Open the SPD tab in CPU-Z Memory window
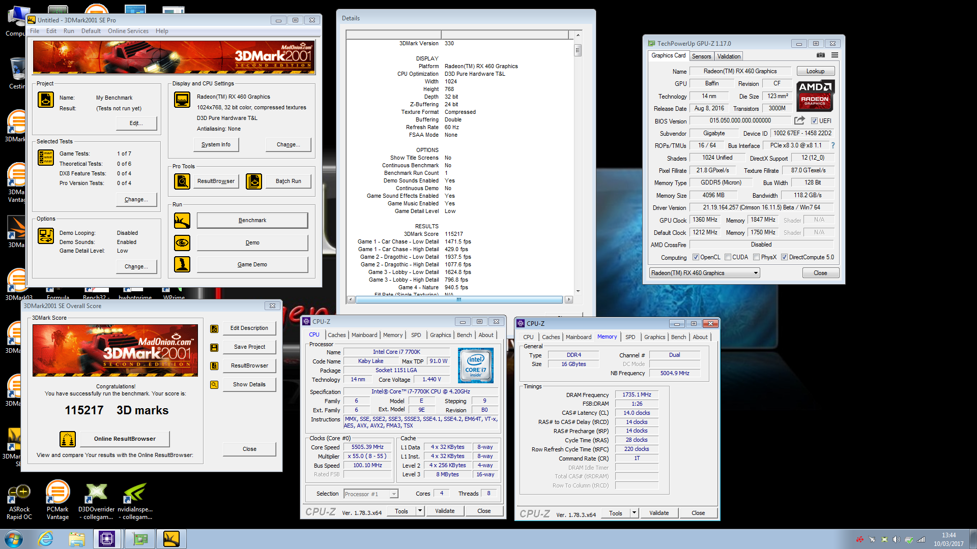This screenshot has width=977, height=549. [630, 337]
